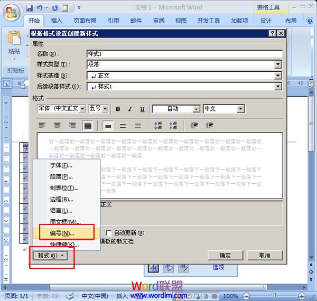Image resolution: width=317 pixels, height=301 pixels.
Task: Click tab selector L ruler button
Action: coord(7,83)
